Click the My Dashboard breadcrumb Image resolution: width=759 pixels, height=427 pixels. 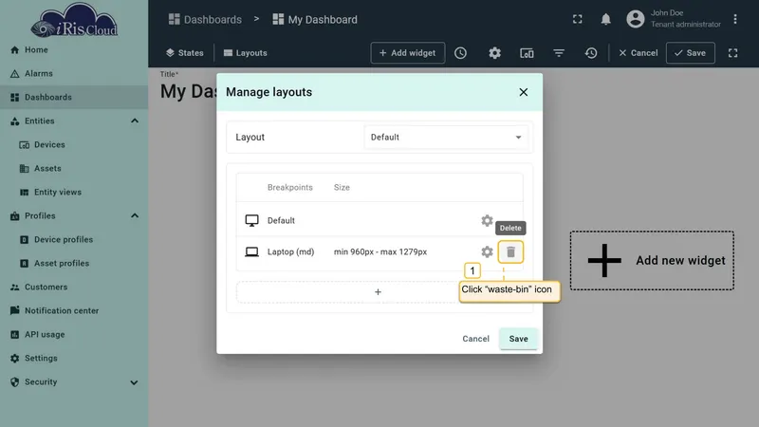pyautogui.click(x=315, y=19)
